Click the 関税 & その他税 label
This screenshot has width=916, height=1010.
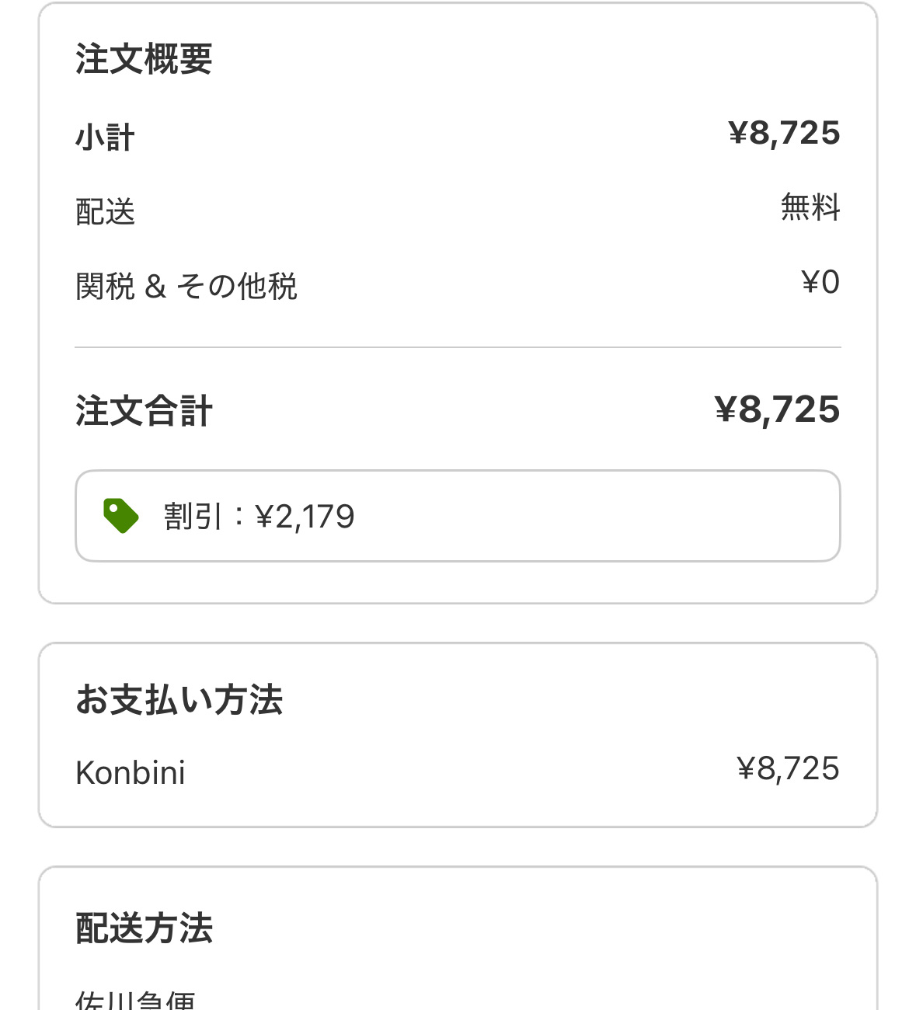pyautogui.click(x=186, y=286)
